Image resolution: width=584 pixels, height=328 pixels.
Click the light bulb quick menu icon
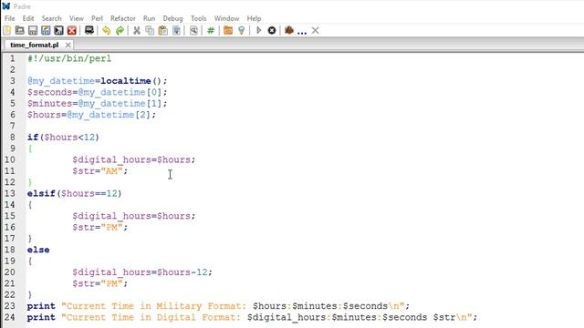tap(241, 30)
